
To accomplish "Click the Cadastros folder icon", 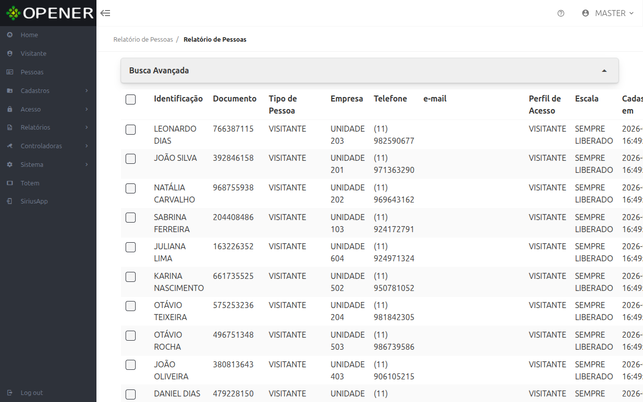I will 10,91.
